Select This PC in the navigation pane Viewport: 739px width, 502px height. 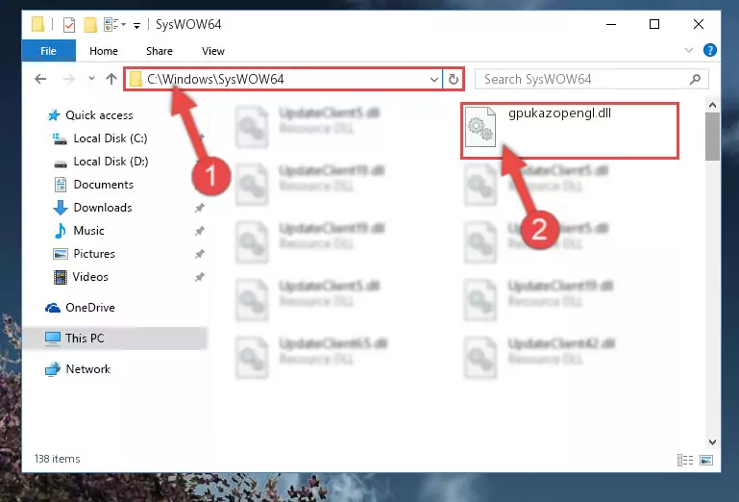coord(85,339)
